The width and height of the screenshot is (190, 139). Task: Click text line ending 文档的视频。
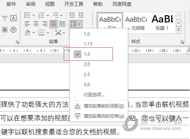(x=60, y=132)
